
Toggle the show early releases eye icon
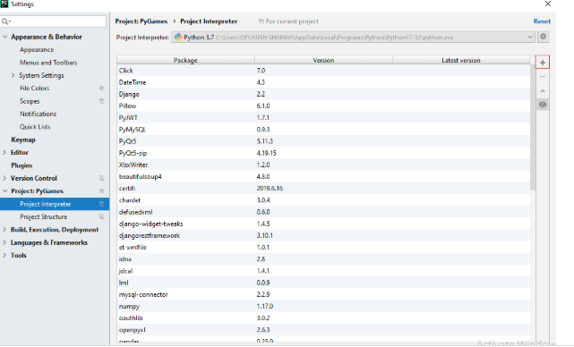pos(543,105)
